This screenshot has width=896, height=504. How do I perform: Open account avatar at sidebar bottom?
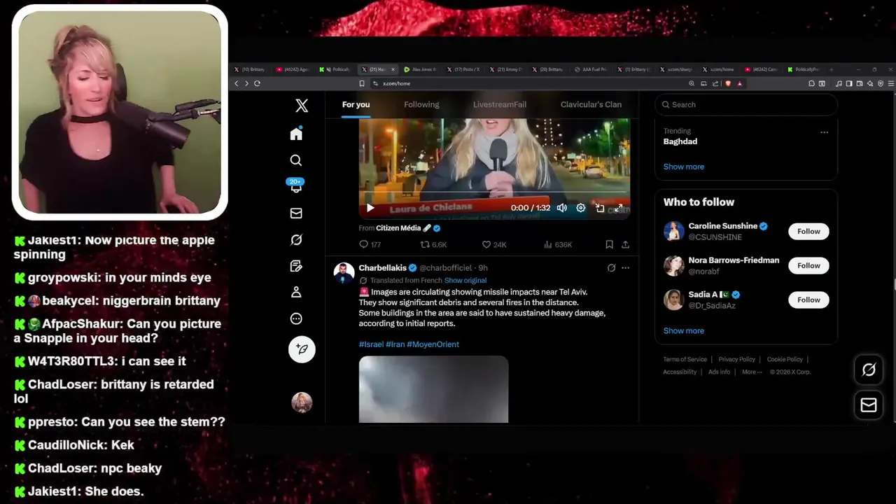pyautogui.click(x=302, y=402)
